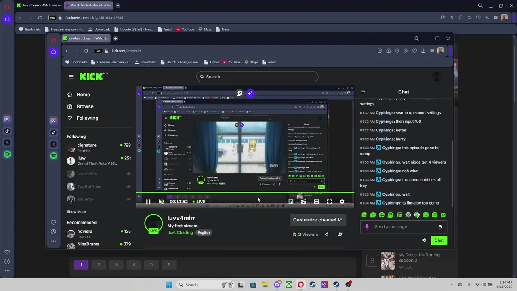Collapse the chat panel with its header icon

click(x=363, y=92)
